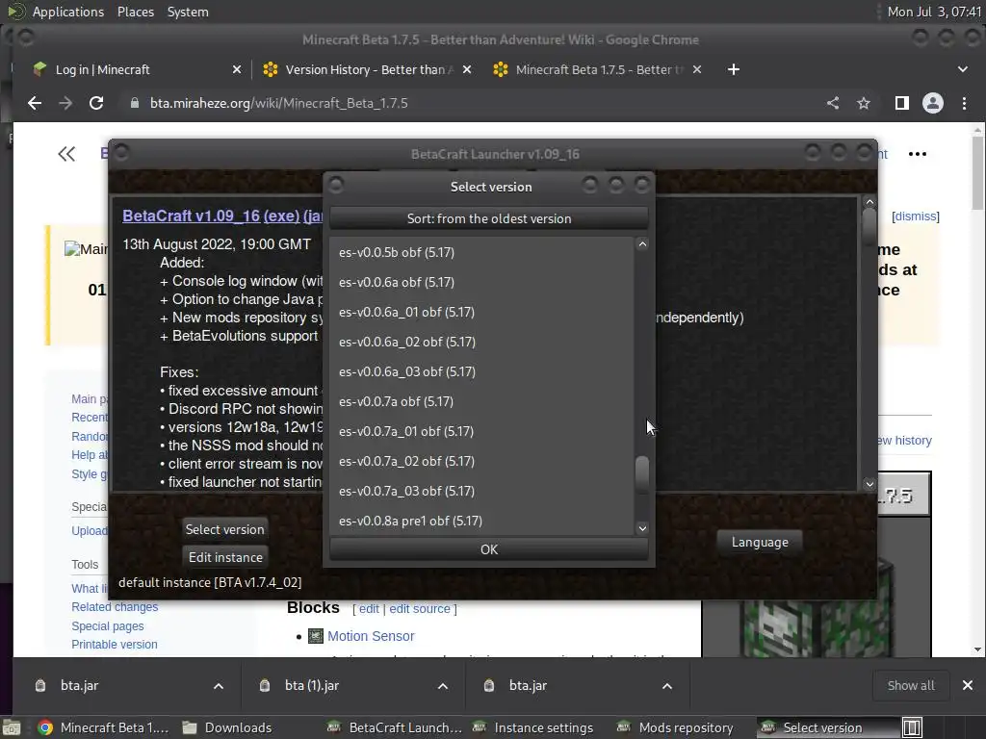This screenshot has height=739, width=986.
Task: Toggle sort order: from the oldest version
Action: (488, 218)
